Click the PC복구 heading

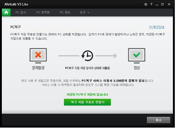15,27
